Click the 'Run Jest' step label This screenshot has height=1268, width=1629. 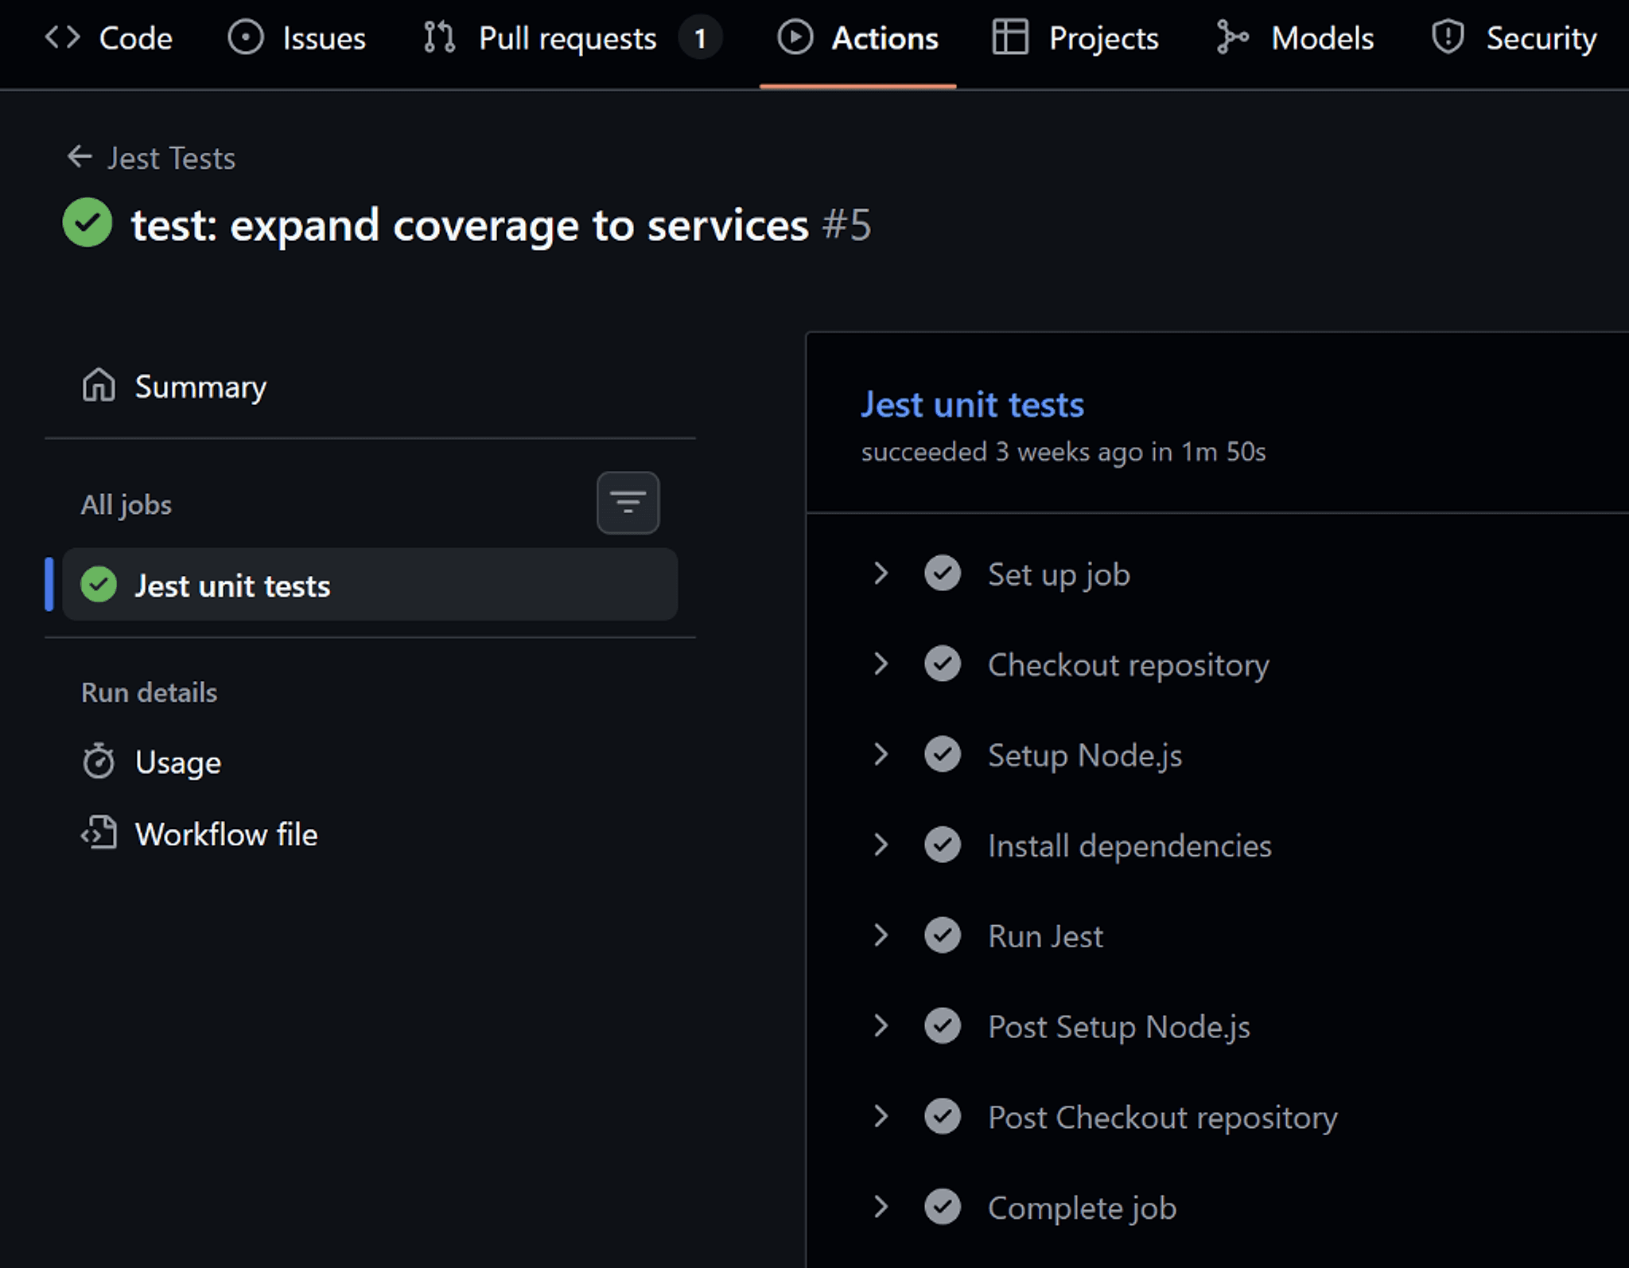1045,936
